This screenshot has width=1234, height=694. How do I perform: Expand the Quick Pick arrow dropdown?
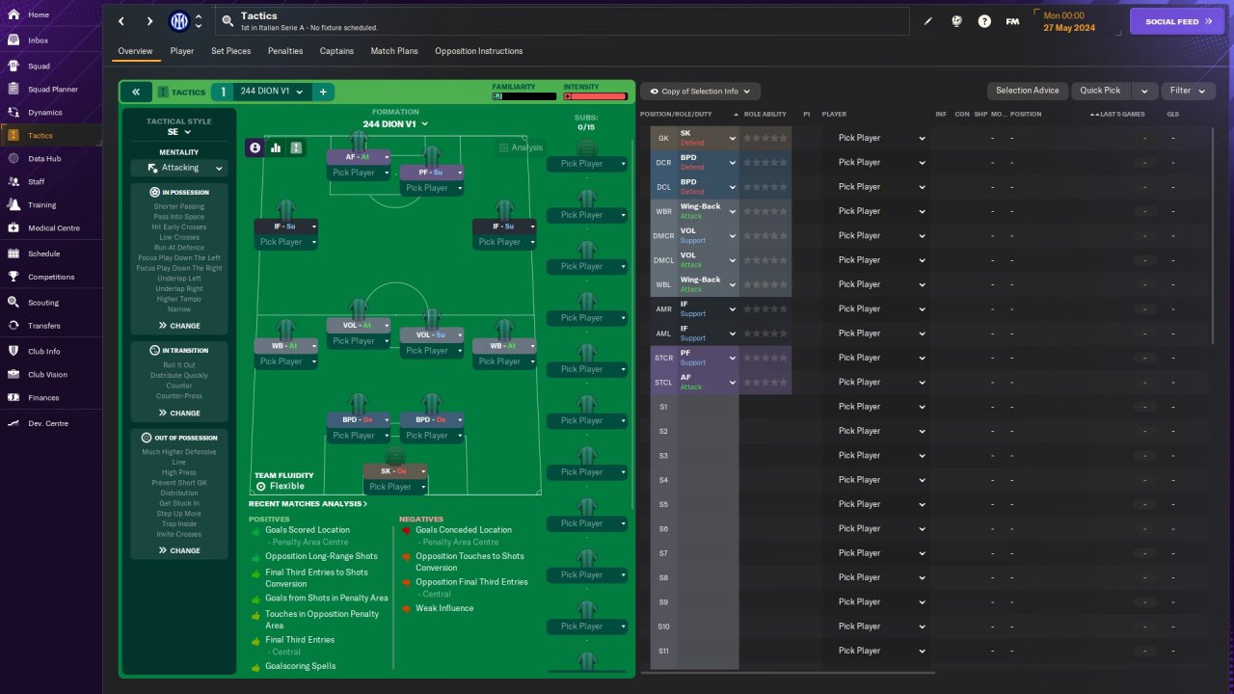pyautogui.click(x=1144, y=91)
